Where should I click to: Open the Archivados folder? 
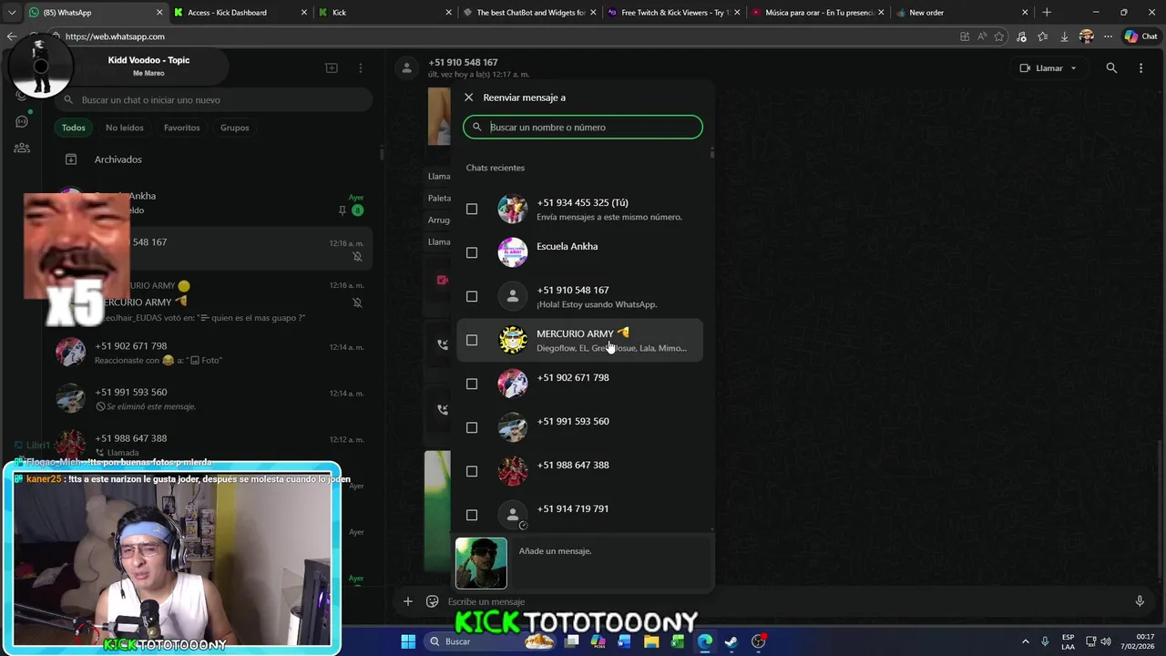coord(214,159)
